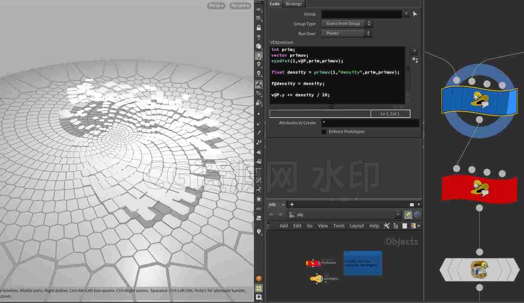The height and width of the screenshot is (303, 524).
Task: Click the orange warning badge icon in viewport toolbar
Action: click(259, 278)
